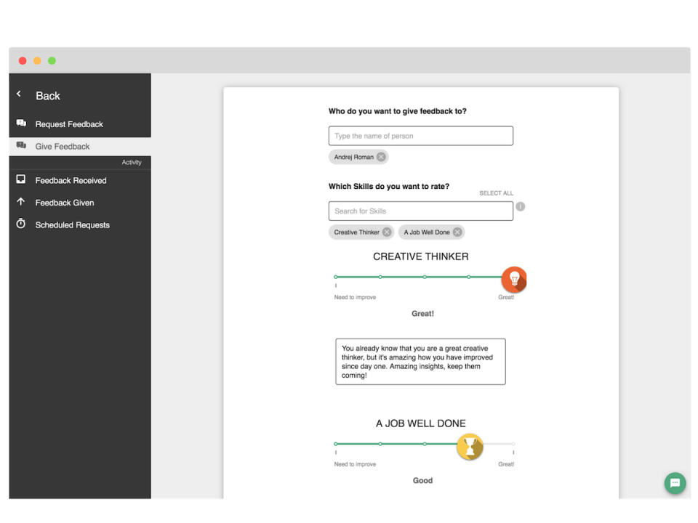Remove the Creative Thinker skill tag
Screen dimensions: 698x523
click(x=388, y=232)
